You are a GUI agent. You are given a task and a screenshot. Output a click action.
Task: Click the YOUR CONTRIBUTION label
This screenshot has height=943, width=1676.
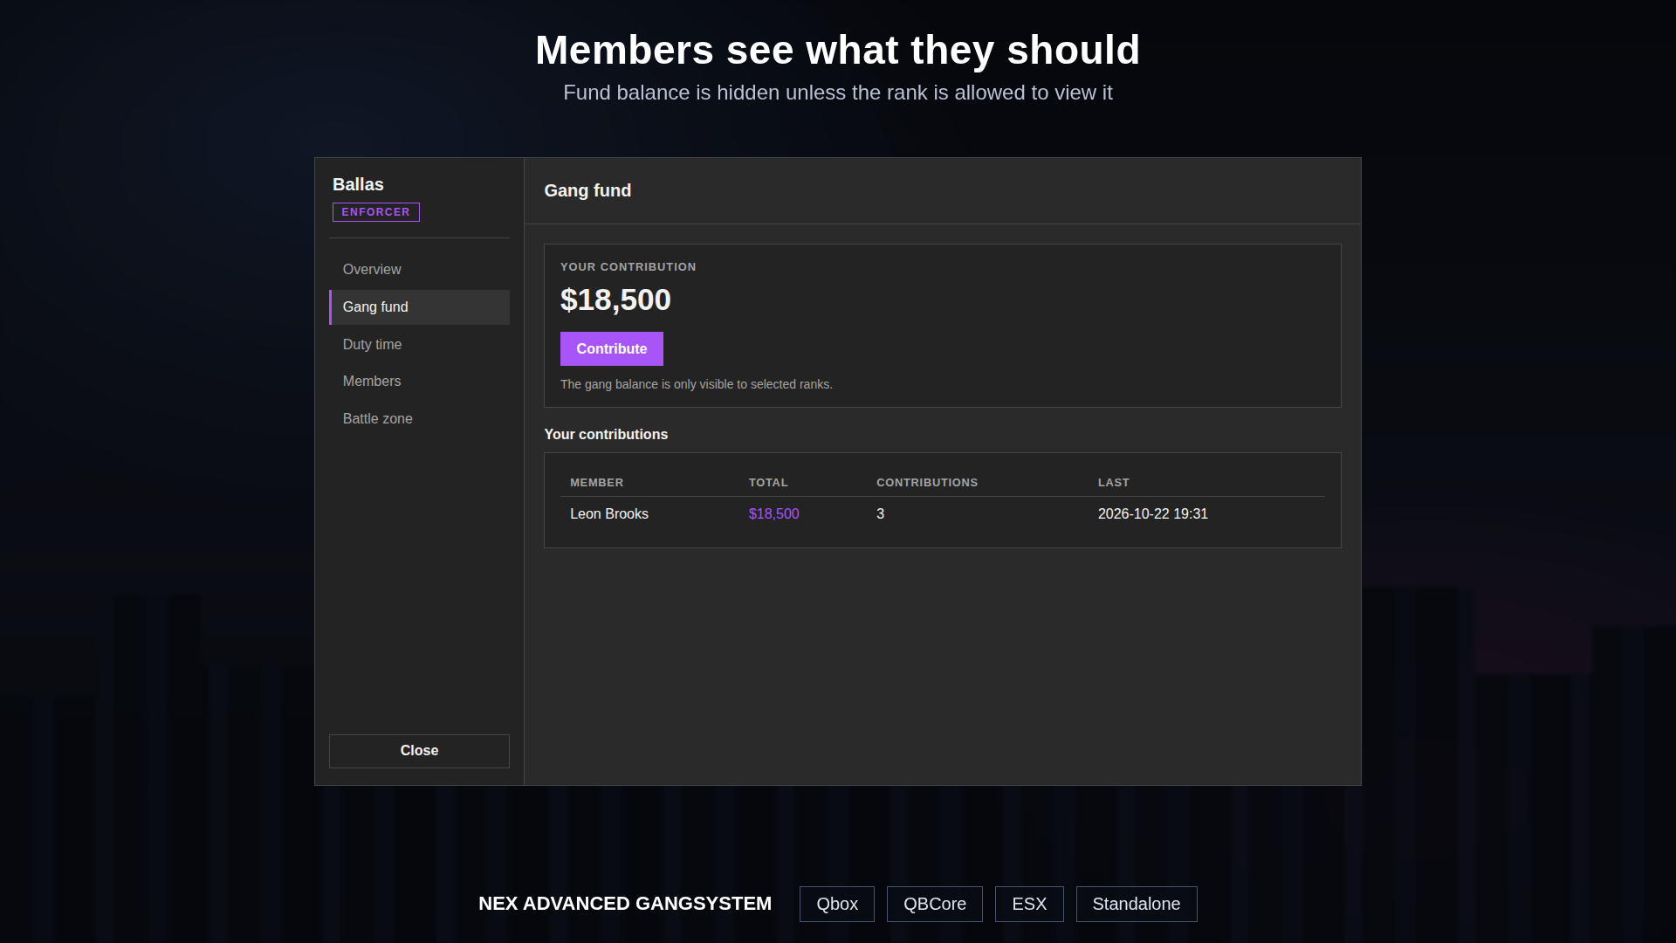(628, 267)
